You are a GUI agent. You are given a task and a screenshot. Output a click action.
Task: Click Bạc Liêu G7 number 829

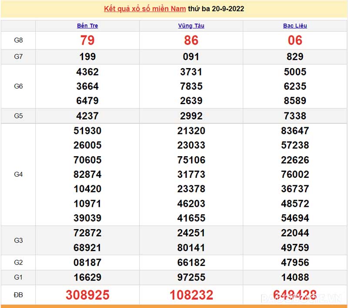coord(295,57)
